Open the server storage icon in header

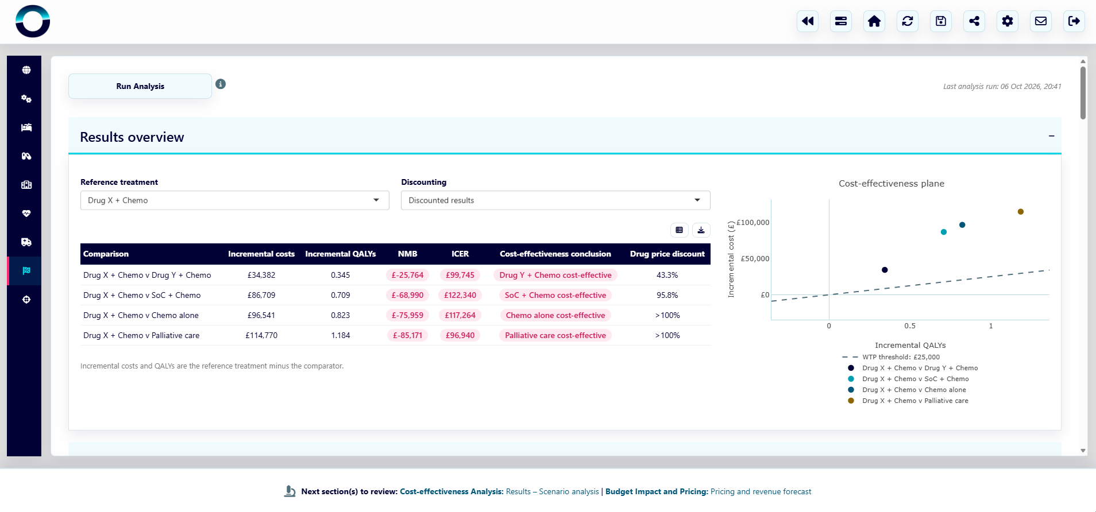[841, 21]
